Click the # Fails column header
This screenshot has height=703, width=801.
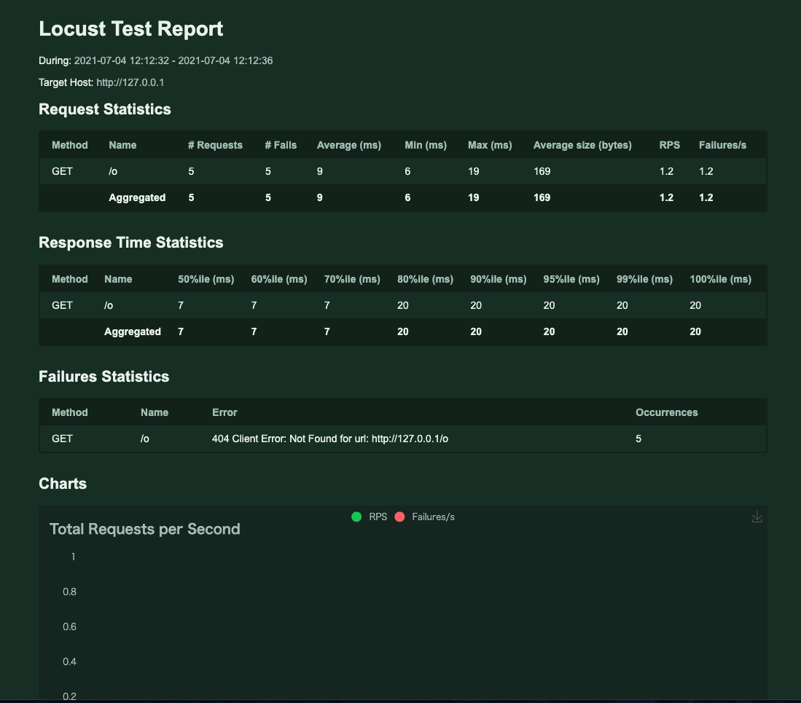[281, 145]
